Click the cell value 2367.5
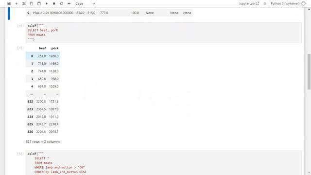Screen dimensions: 311x175 41,109
